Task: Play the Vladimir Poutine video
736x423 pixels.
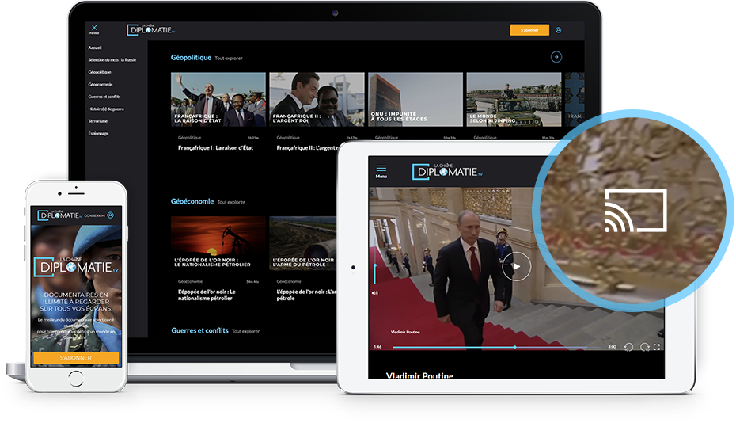Action: [x=516, y=266]
